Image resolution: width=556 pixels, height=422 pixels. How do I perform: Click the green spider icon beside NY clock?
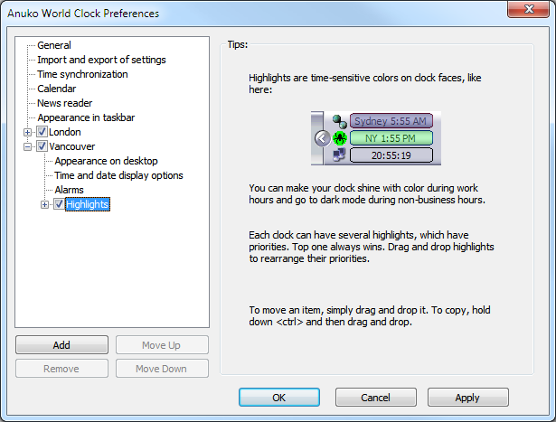[340, 138]
